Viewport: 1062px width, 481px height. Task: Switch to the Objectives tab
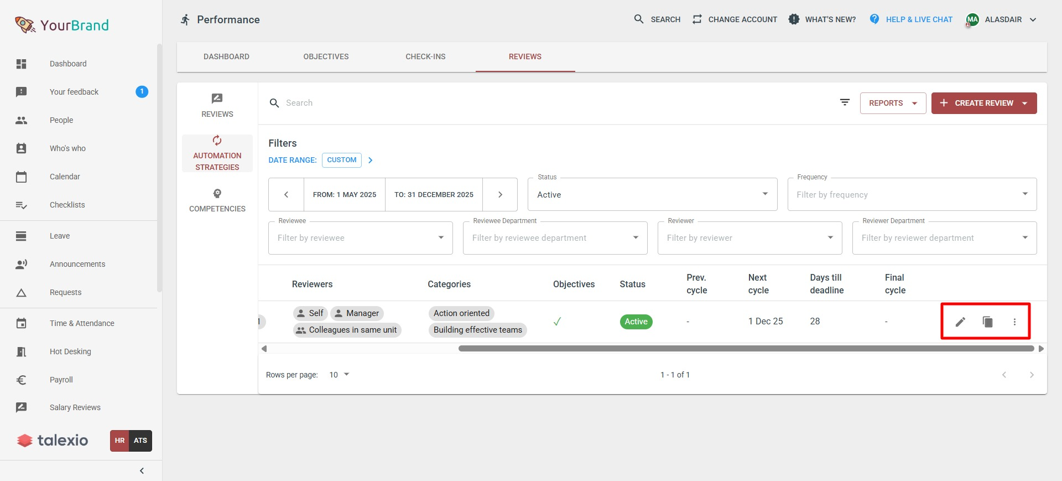326,56
